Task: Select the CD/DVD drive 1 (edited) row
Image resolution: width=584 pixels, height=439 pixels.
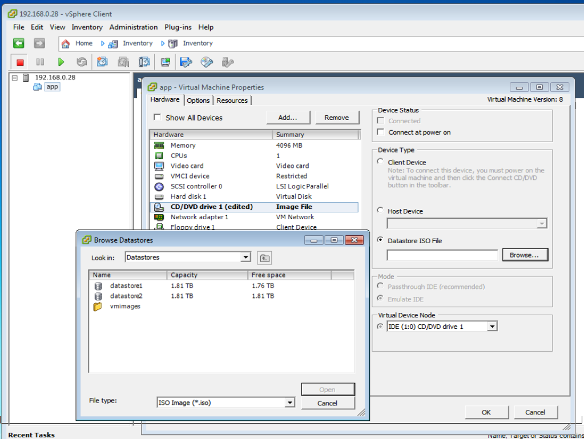Action: click(254, 207)
